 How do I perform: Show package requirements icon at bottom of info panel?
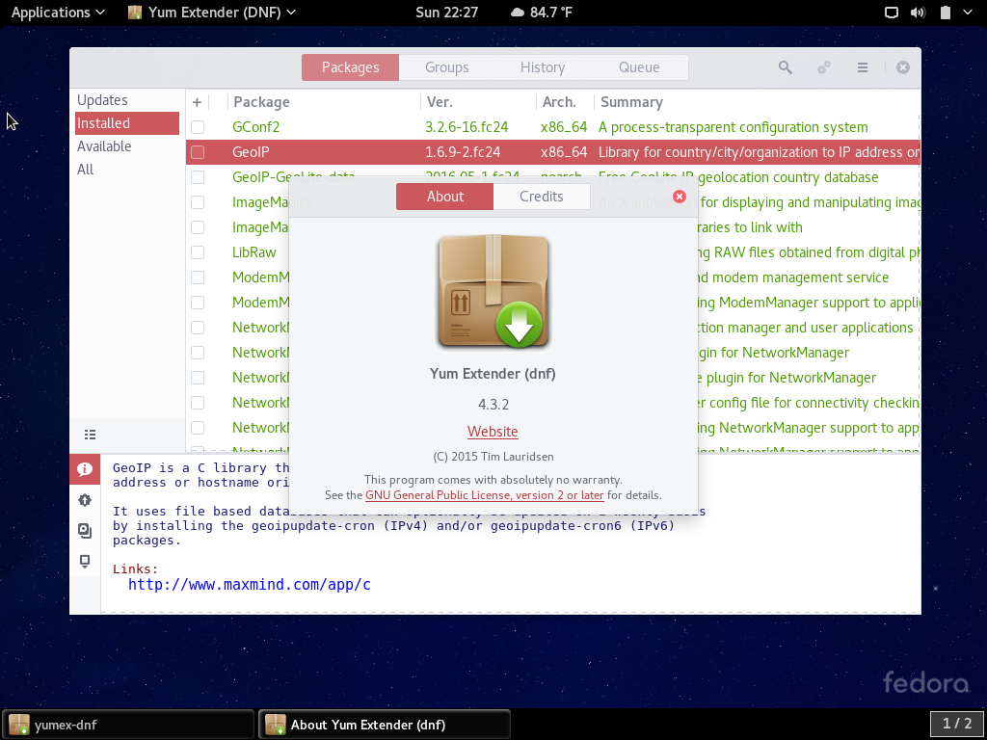click(x=85, y=561)
